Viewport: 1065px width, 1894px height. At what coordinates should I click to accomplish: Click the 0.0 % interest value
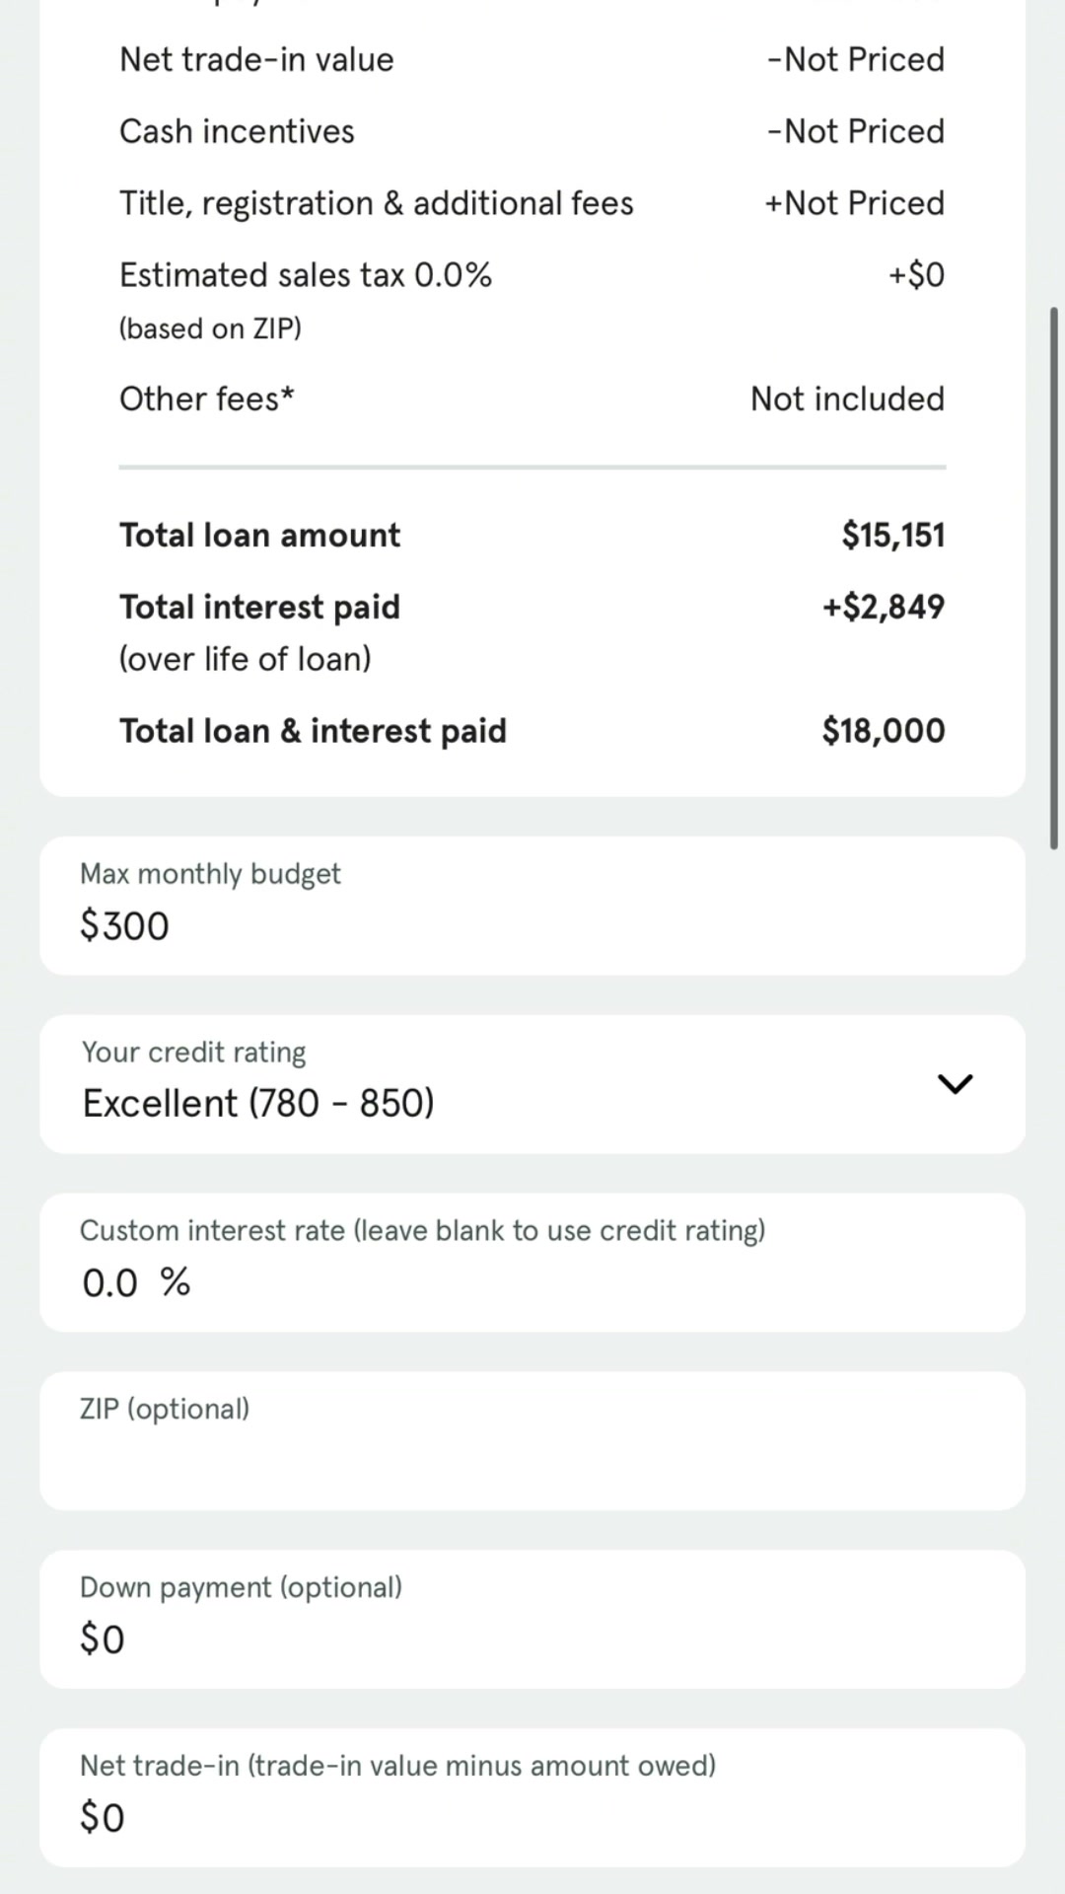coord(136,1282)
